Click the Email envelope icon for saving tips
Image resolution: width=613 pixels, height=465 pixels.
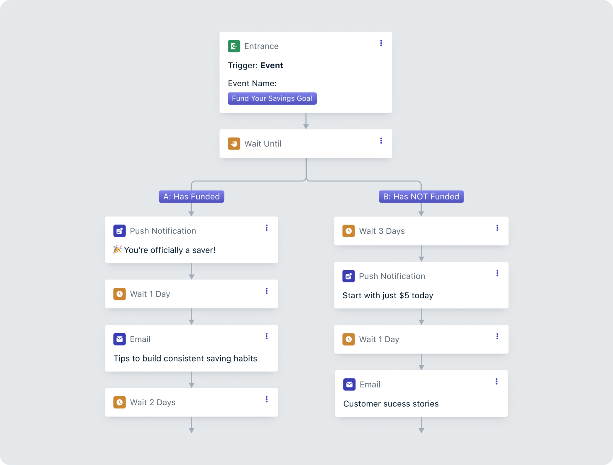click(x=120, y=339)
